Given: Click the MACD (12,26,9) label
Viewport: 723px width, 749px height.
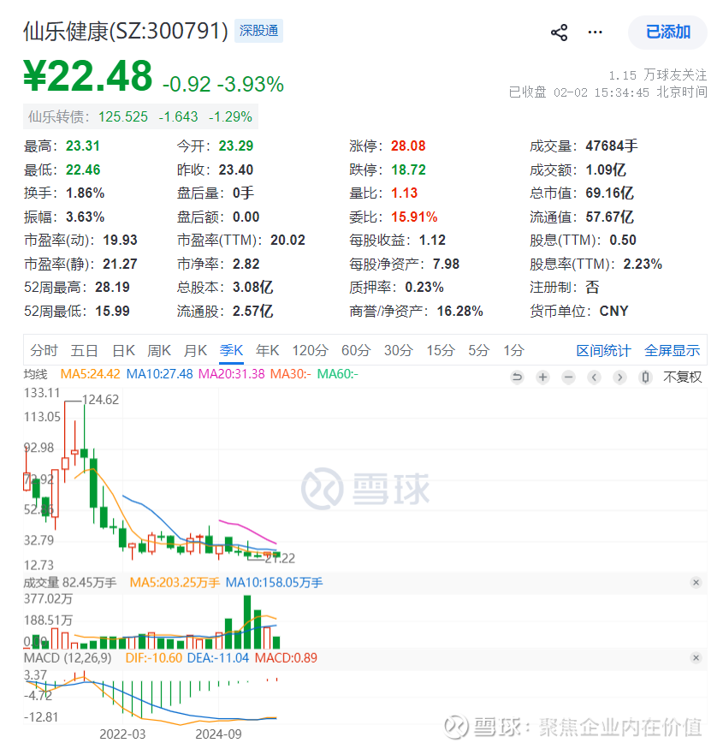Looking at the screenshot, I should [x=68, y=657].
